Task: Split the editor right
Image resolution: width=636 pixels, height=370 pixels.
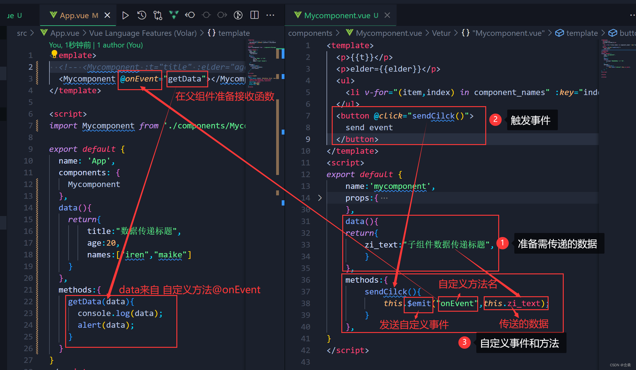Action: [x=254, y=15]
